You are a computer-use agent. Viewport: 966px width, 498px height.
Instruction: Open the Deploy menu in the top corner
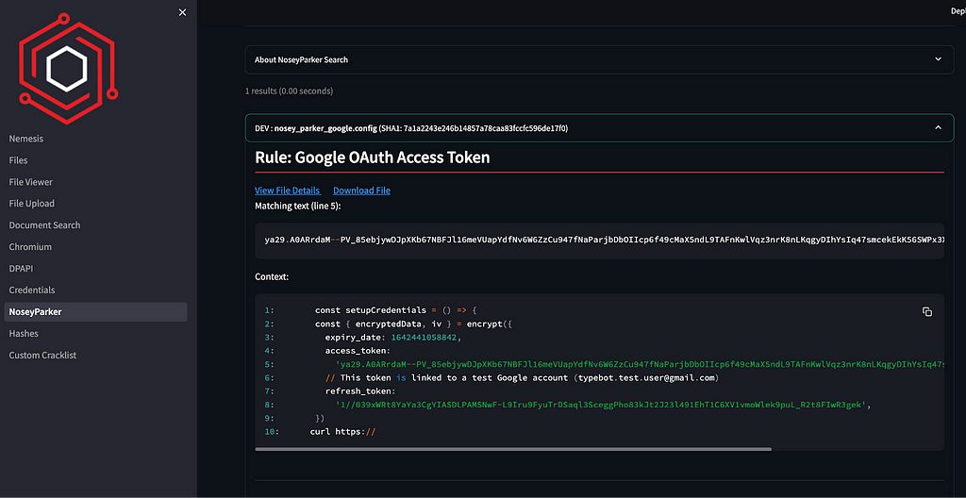(x=958, y=11)
